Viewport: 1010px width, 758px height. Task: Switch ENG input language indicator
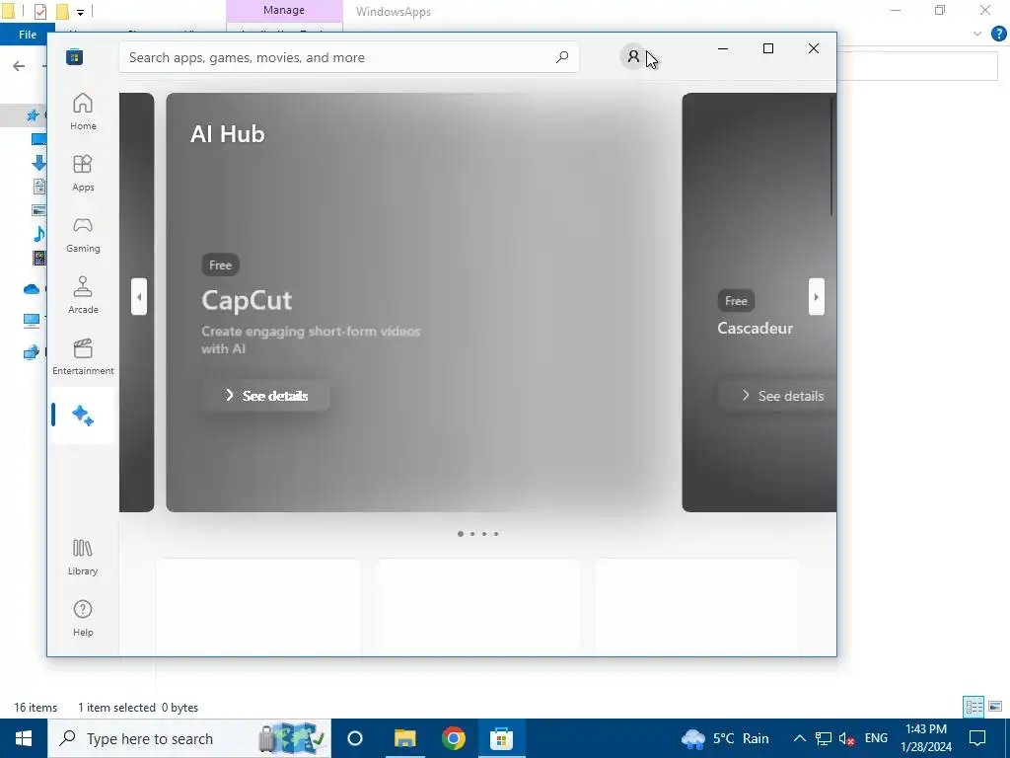pyautogui.click(x=876, y=738)
